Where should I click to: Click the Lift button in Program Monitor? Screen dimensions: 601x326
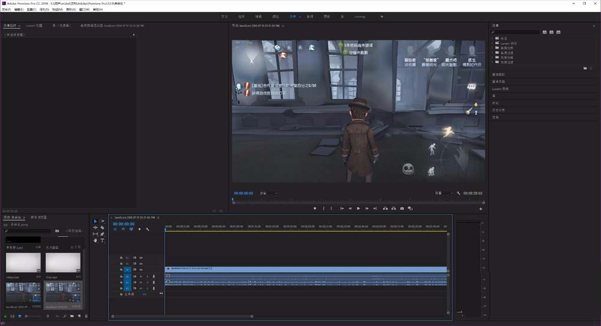click(x=385, y=208)
